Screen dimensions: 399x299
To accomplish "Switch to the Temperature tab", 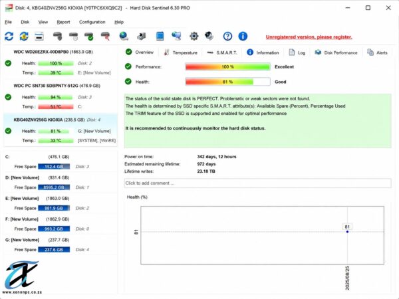I will 180,52.
